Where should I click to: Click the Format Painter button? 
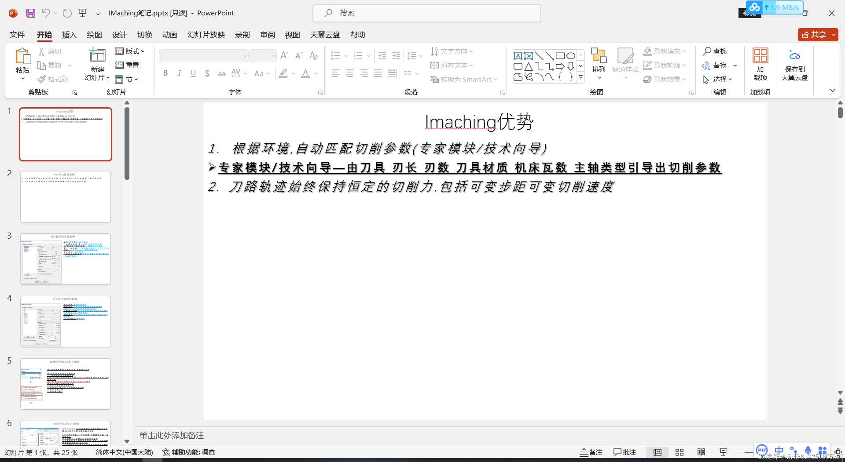[x=53, y=79]
